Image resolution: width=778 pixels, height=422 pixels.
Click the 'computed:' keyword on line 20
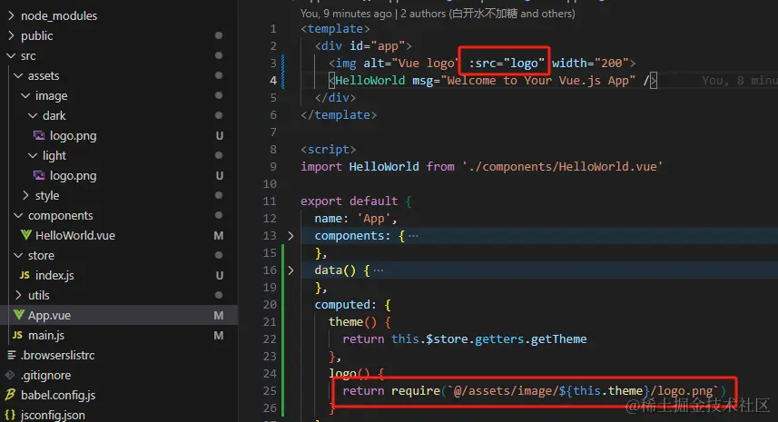point(345,304)
